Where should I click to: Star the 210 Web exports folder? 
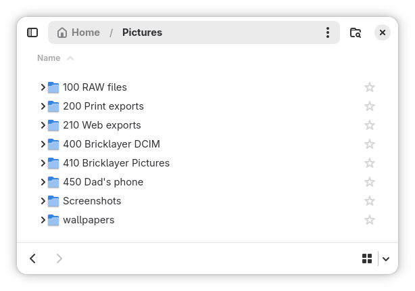coord(370,125)
